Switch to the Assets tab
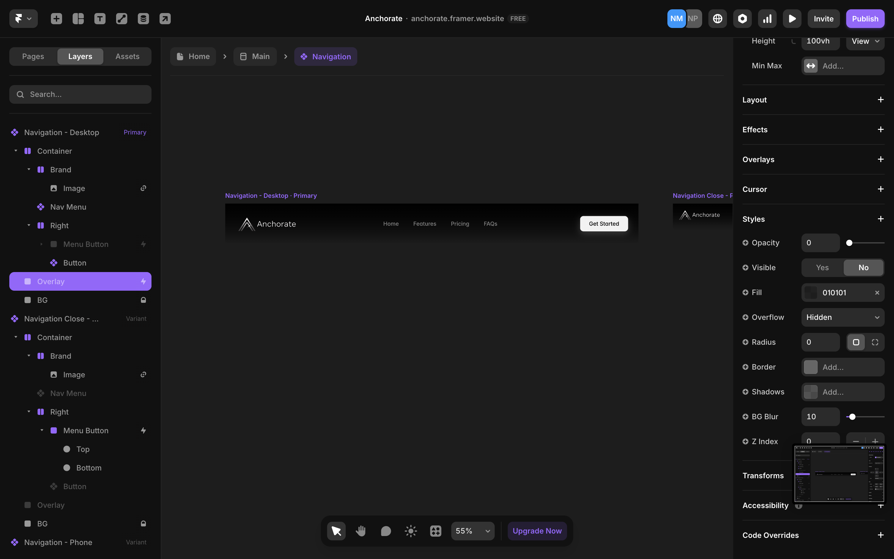Image resolution: width=894 pixels, height=559 pixels. [x=127, y=56]
